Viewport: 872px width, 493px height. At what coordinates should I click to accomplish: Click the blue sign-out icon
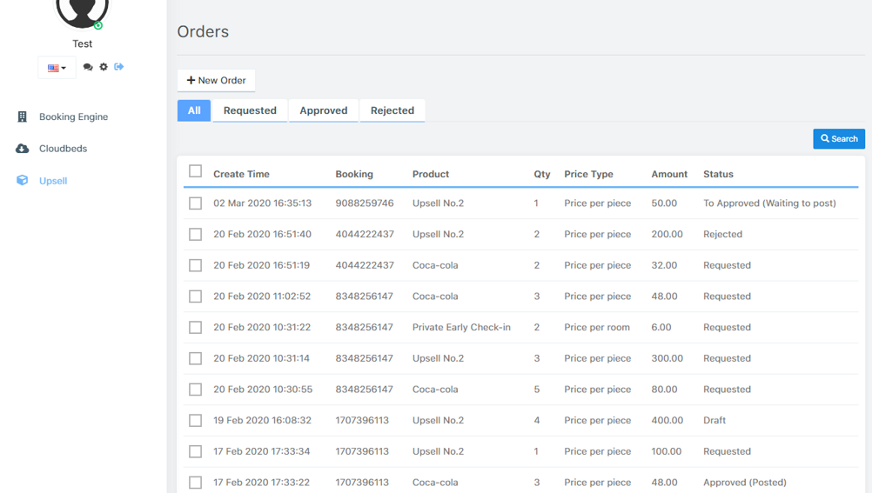pos(119,67)
